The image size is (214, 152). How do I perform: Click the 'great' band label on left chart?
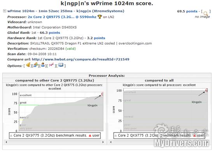pyautogui.click(x=23, y=103)
